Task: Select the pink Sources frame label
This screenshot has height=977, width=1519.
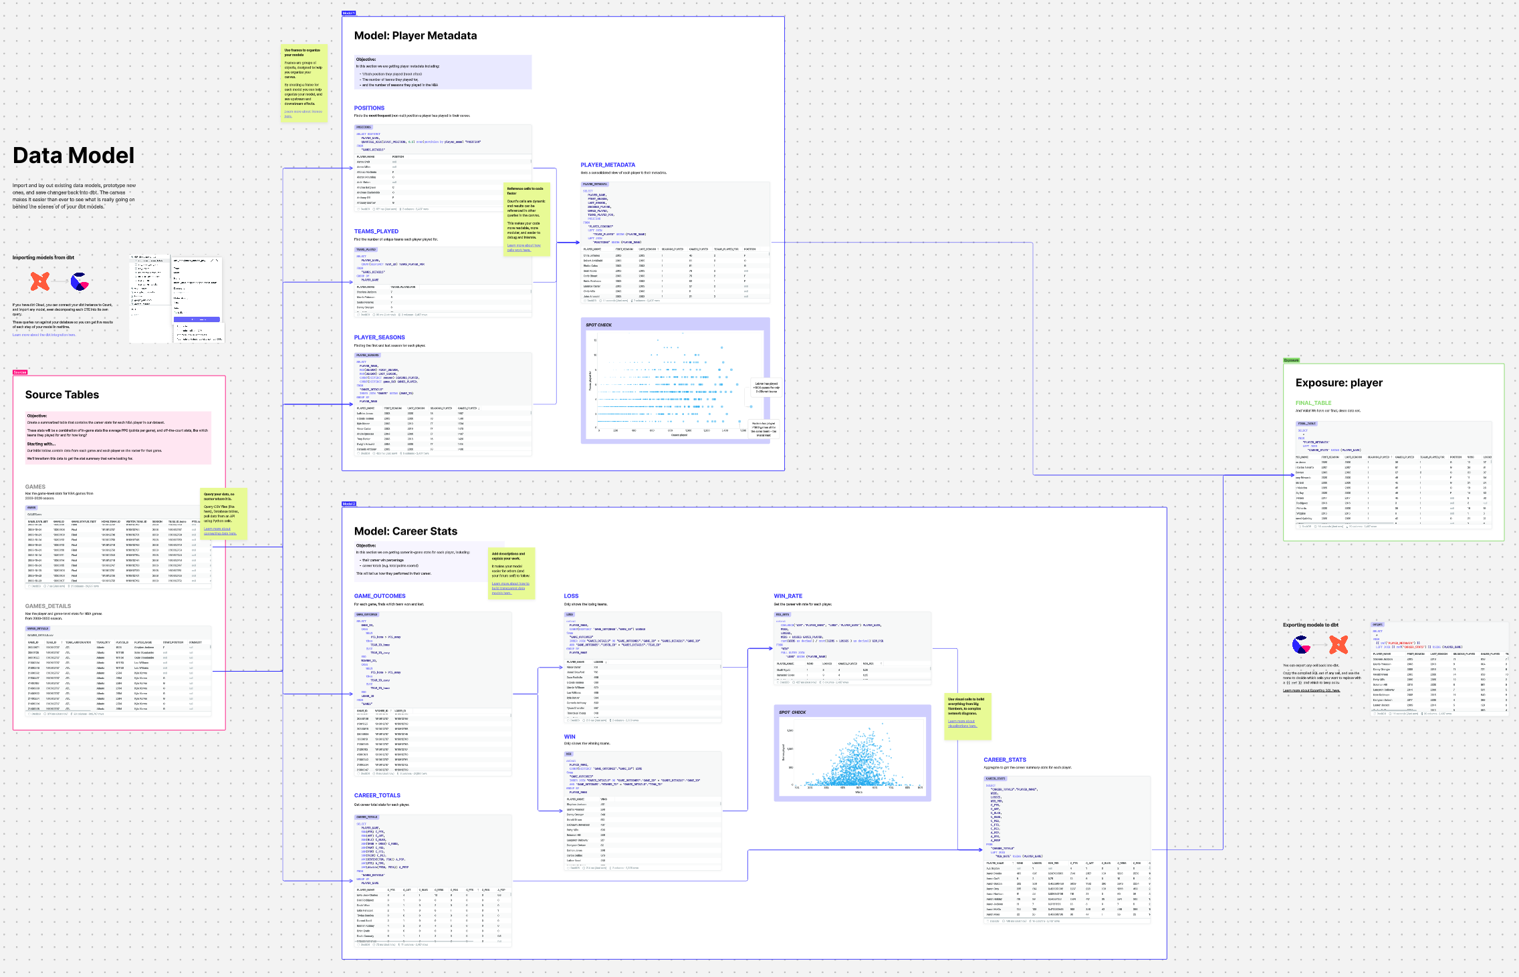Action: pyautogui.click(x=20, y=372)
